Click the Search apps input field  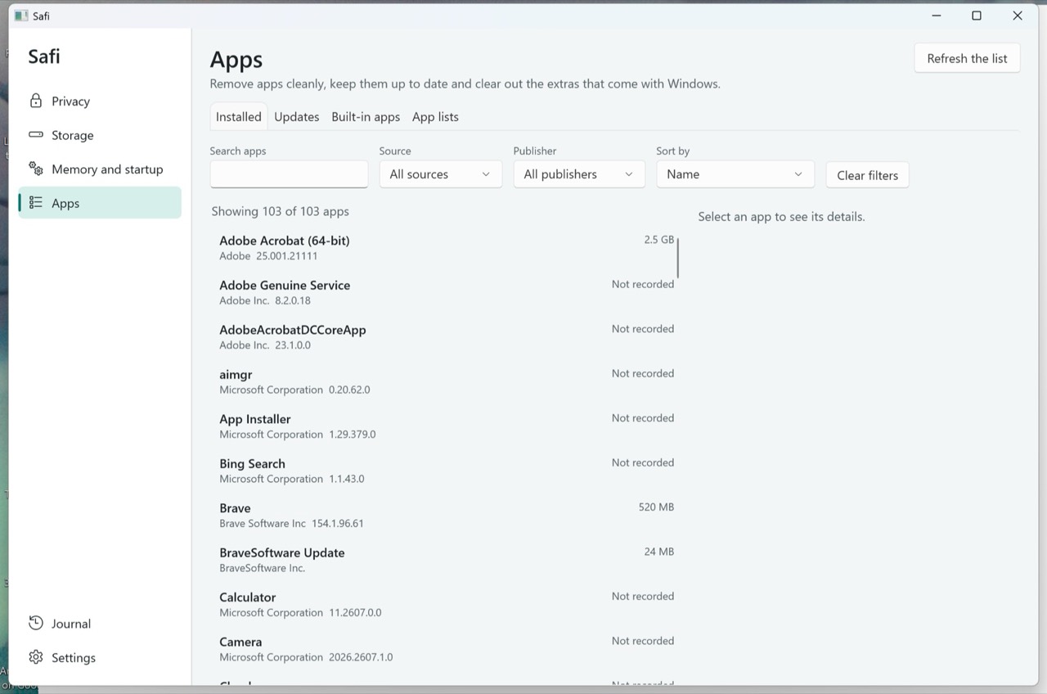(x=289, y=174)
